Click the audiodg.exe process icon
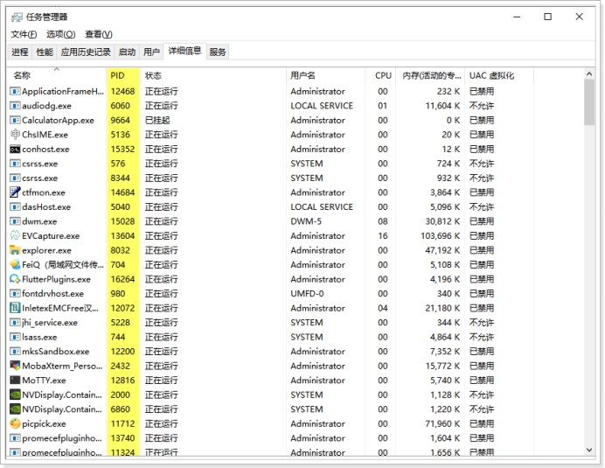This screenshot has height=468, width=605. (x=15, y=106)
